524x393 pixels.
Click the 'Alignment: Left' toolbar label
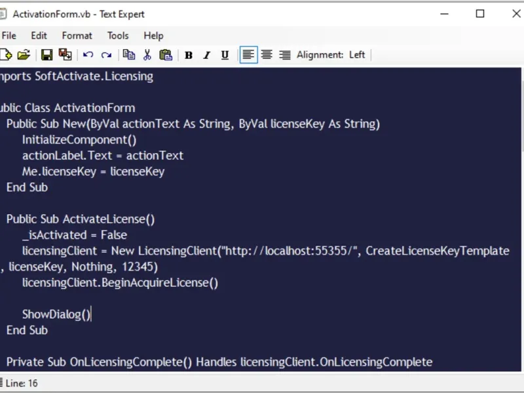[331, 55]
